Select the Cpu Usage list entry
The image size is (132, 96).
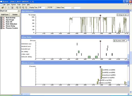point(10,20)
